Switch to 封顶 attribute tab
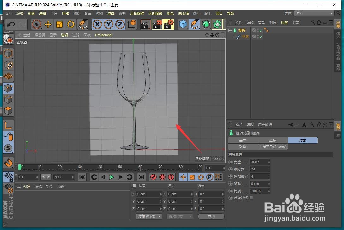344x230 pixels. coord(243,147)
